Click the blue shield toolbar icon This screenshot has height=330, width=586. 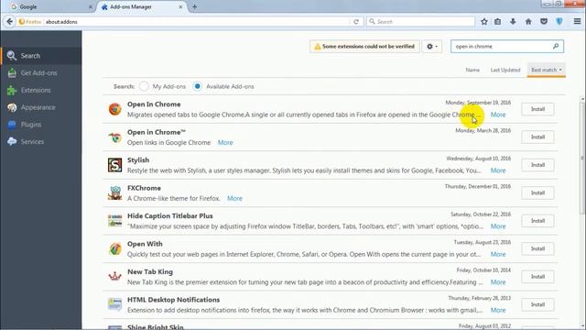tap(559, 22)
